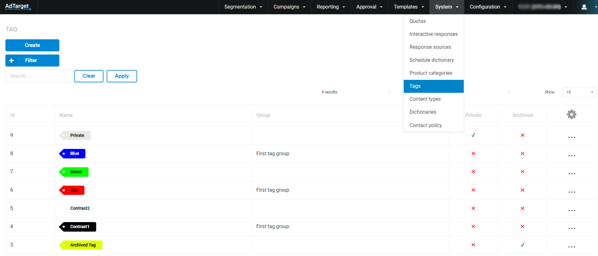Click the AdTarget logo

click(18, 7)
